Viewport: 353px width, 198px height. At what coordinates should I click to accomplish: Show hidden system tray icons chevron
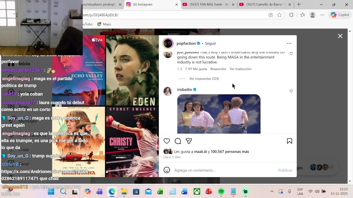point(272,191)
